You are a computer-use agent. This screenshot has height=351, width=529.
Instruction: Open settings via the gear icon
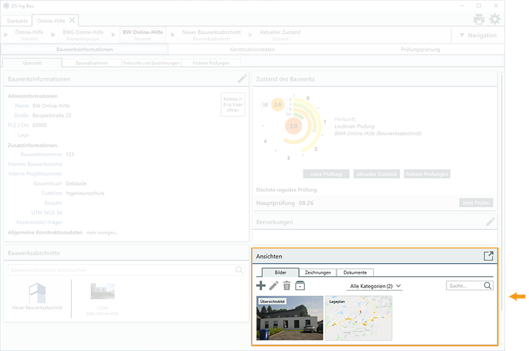coord(495,19)
